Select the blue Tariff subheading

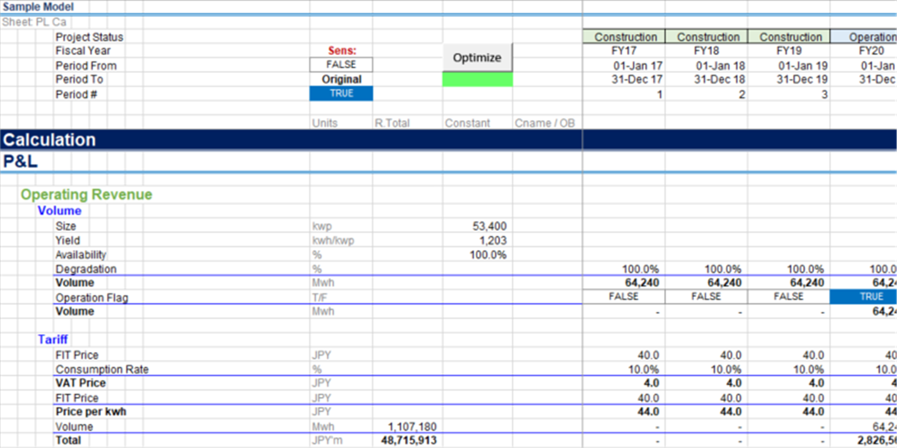53,339
